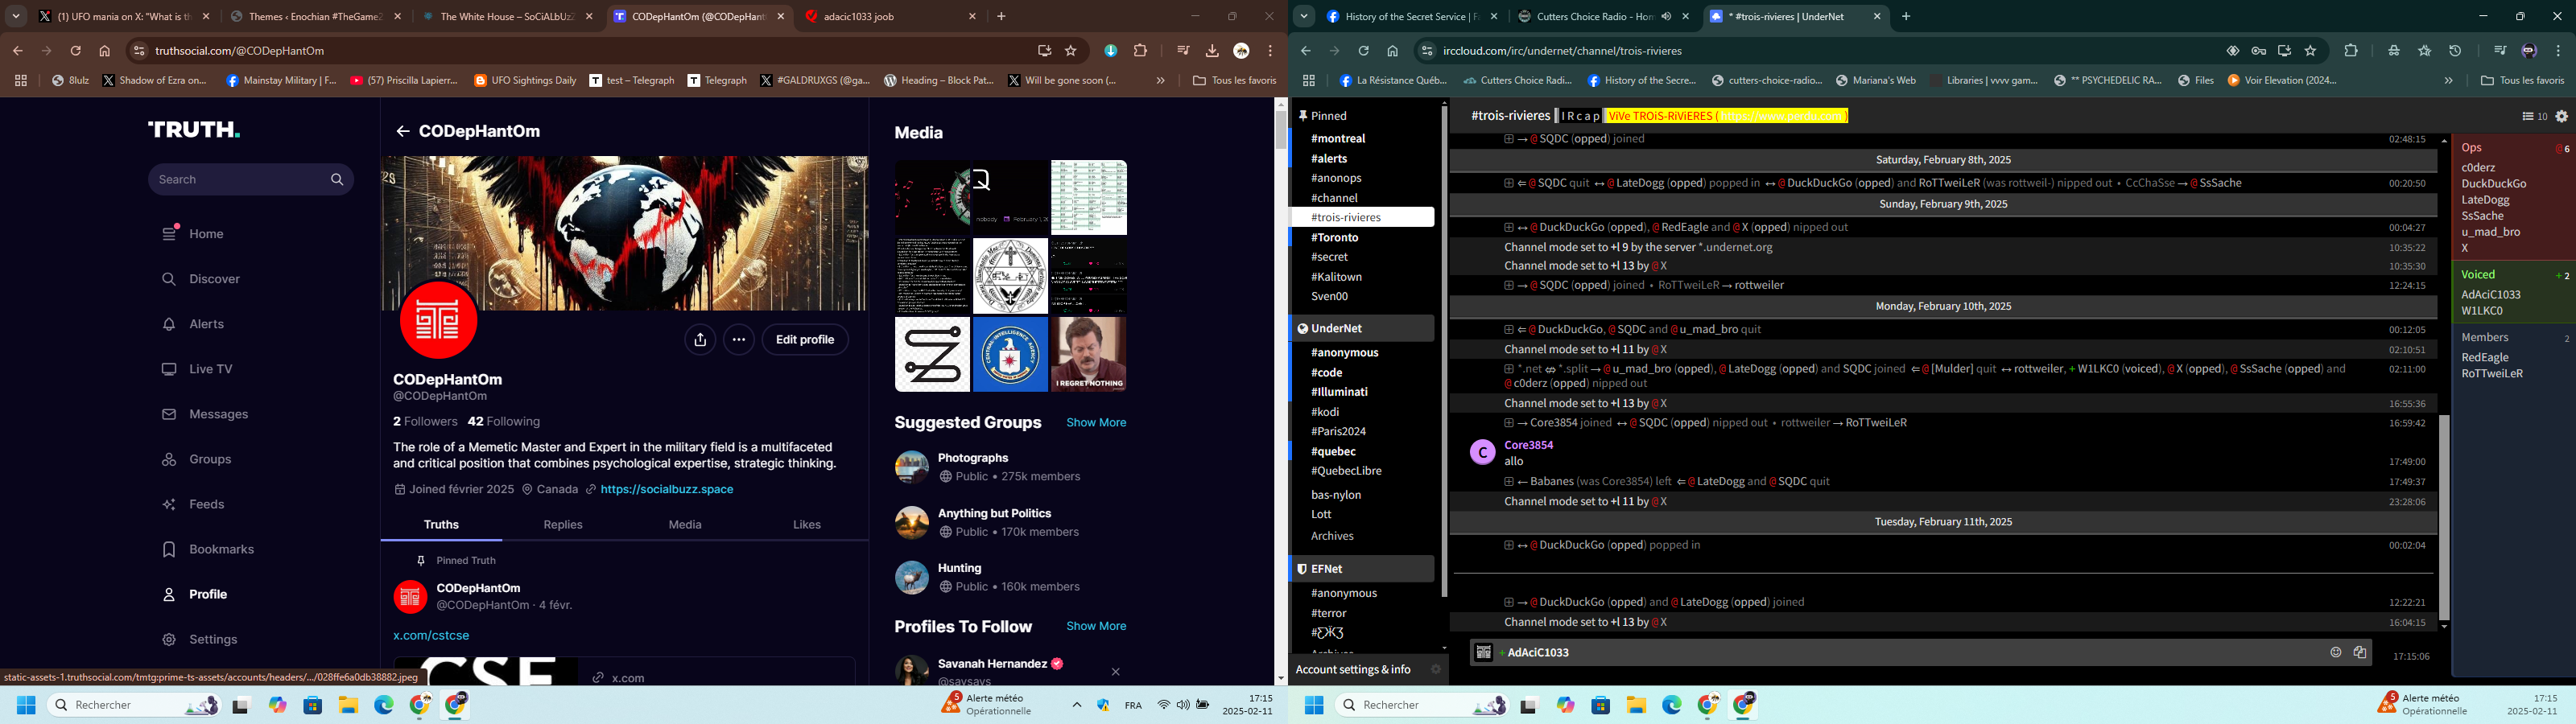This screenshot has width=2576, height=724.
Task: Open Discover in Truth Social sidebar
Action: [x=202, y=279]
